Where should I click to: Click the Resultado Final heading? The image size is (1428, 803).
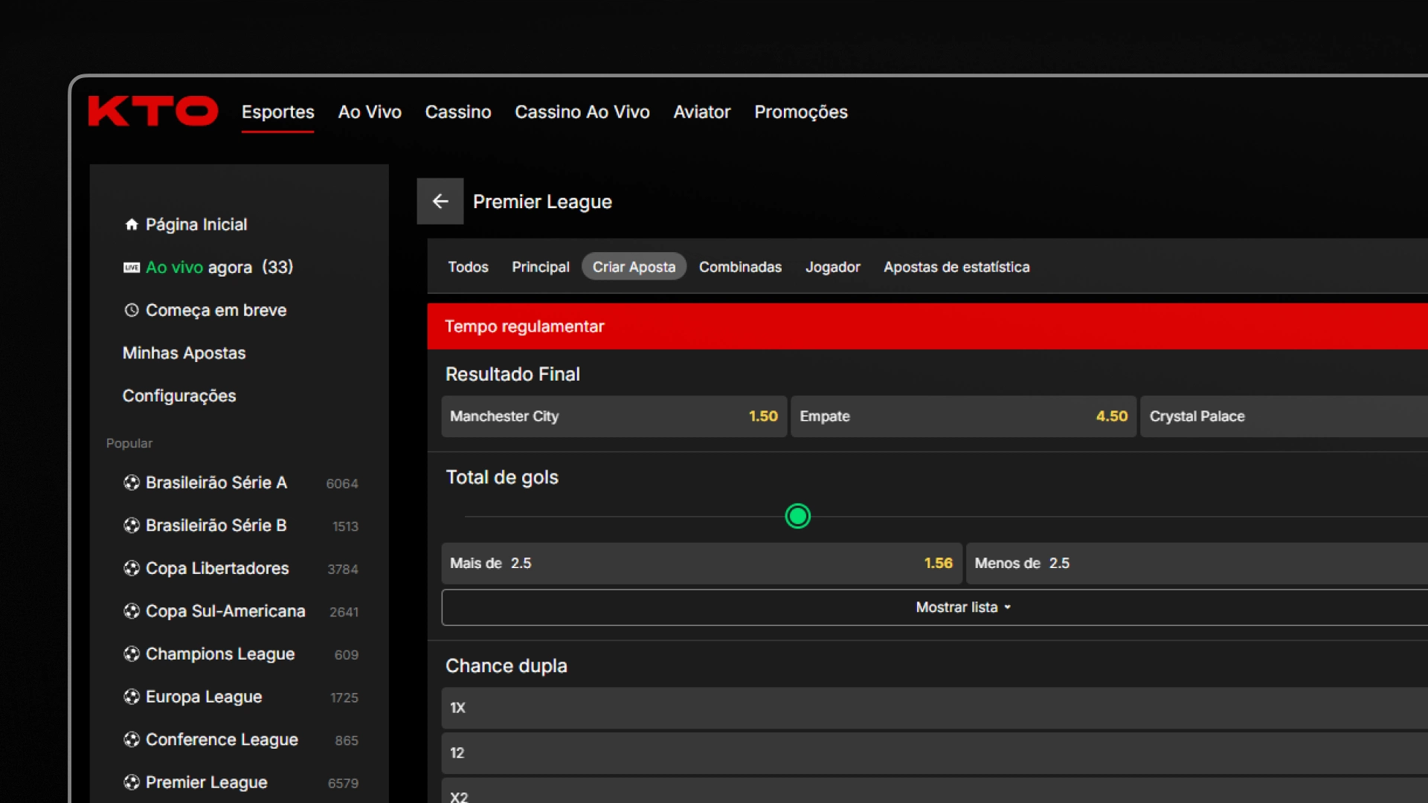tap(512, 375)
